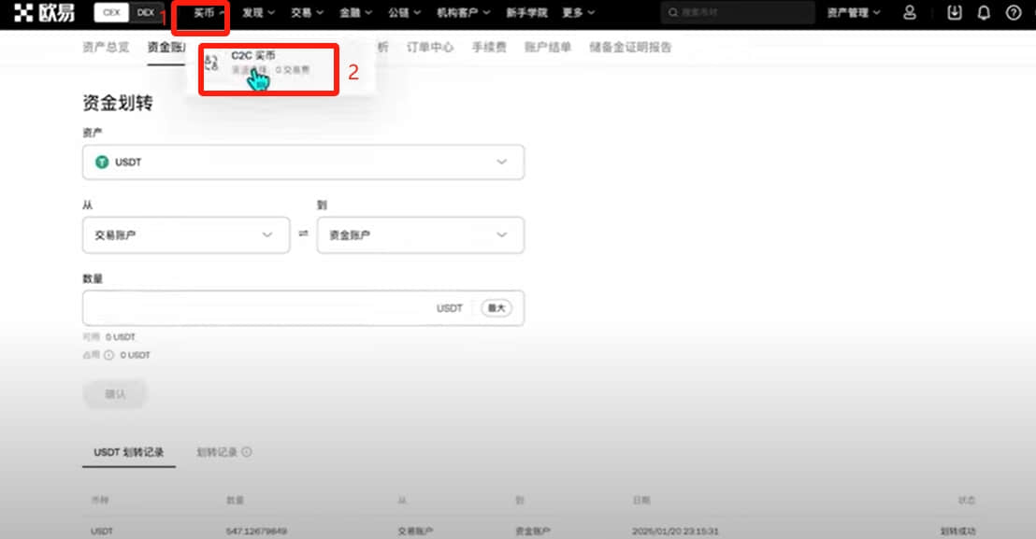Expand the USDT asset dropdown
The image size is (1036, 539).
(303, 162)
